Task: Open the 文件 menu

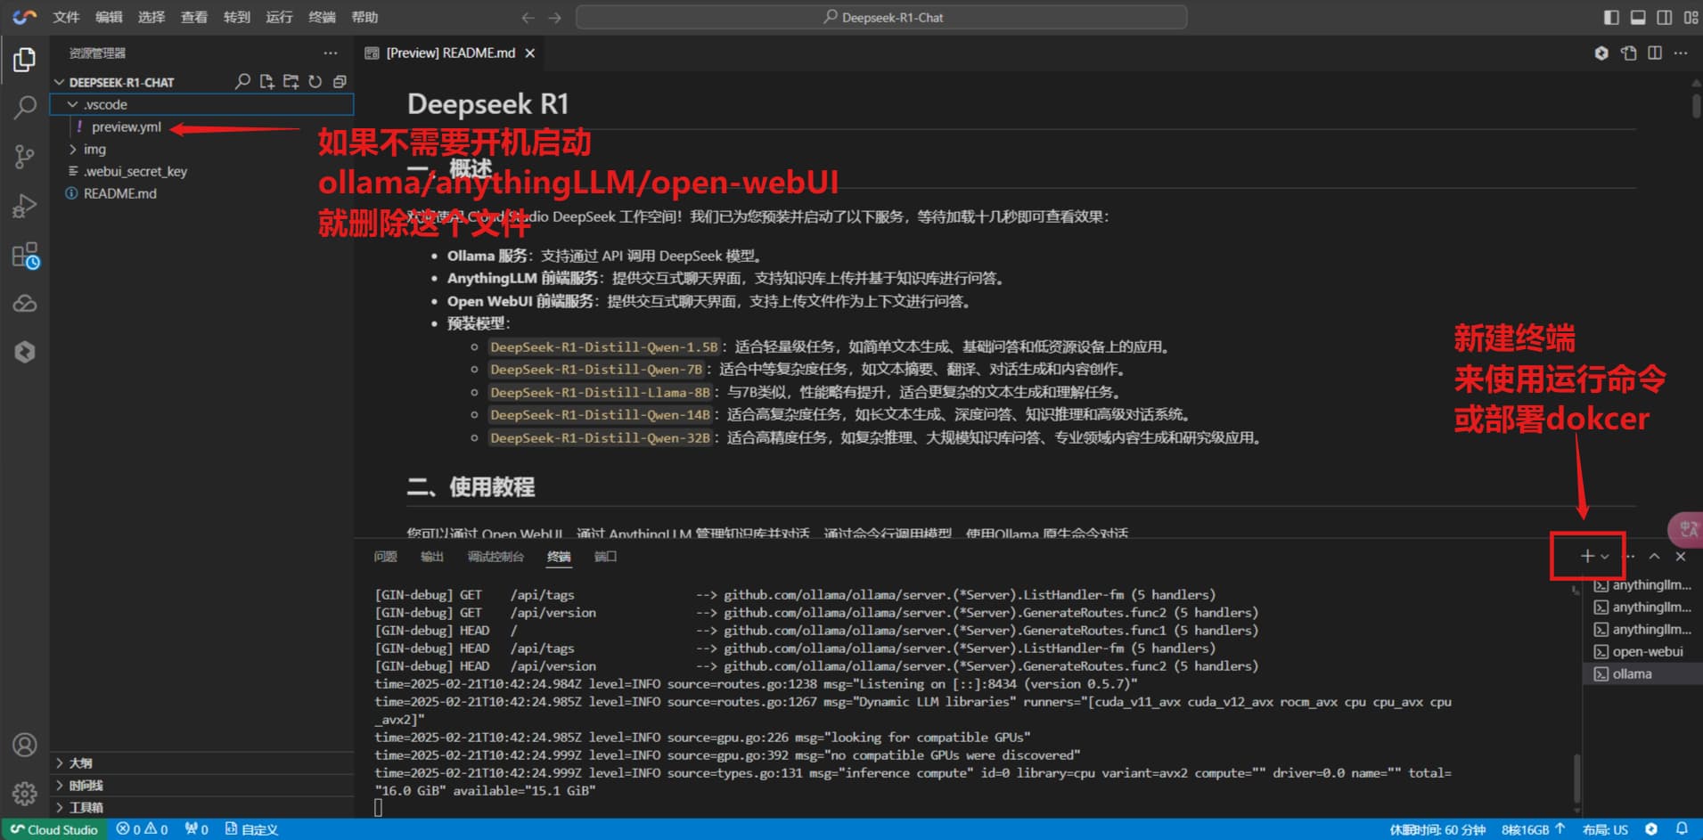Action: click(66, 17)
